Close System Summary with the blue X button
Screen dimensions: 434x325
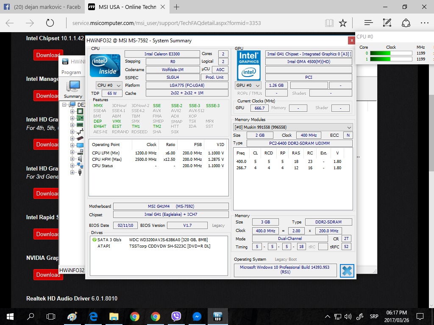pyautogui.click(x=347, y=270)
